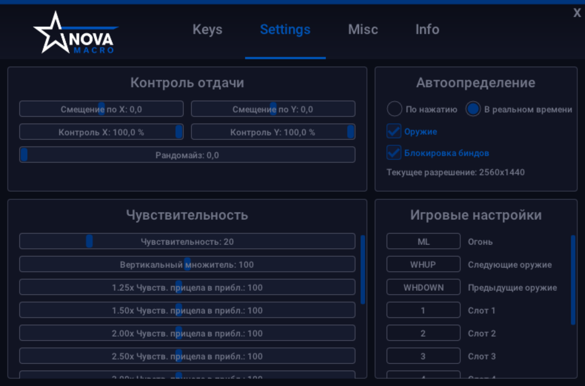Click the Рандомайз slider bar
This screenshot has height=386, width=585.
point(187,155)
